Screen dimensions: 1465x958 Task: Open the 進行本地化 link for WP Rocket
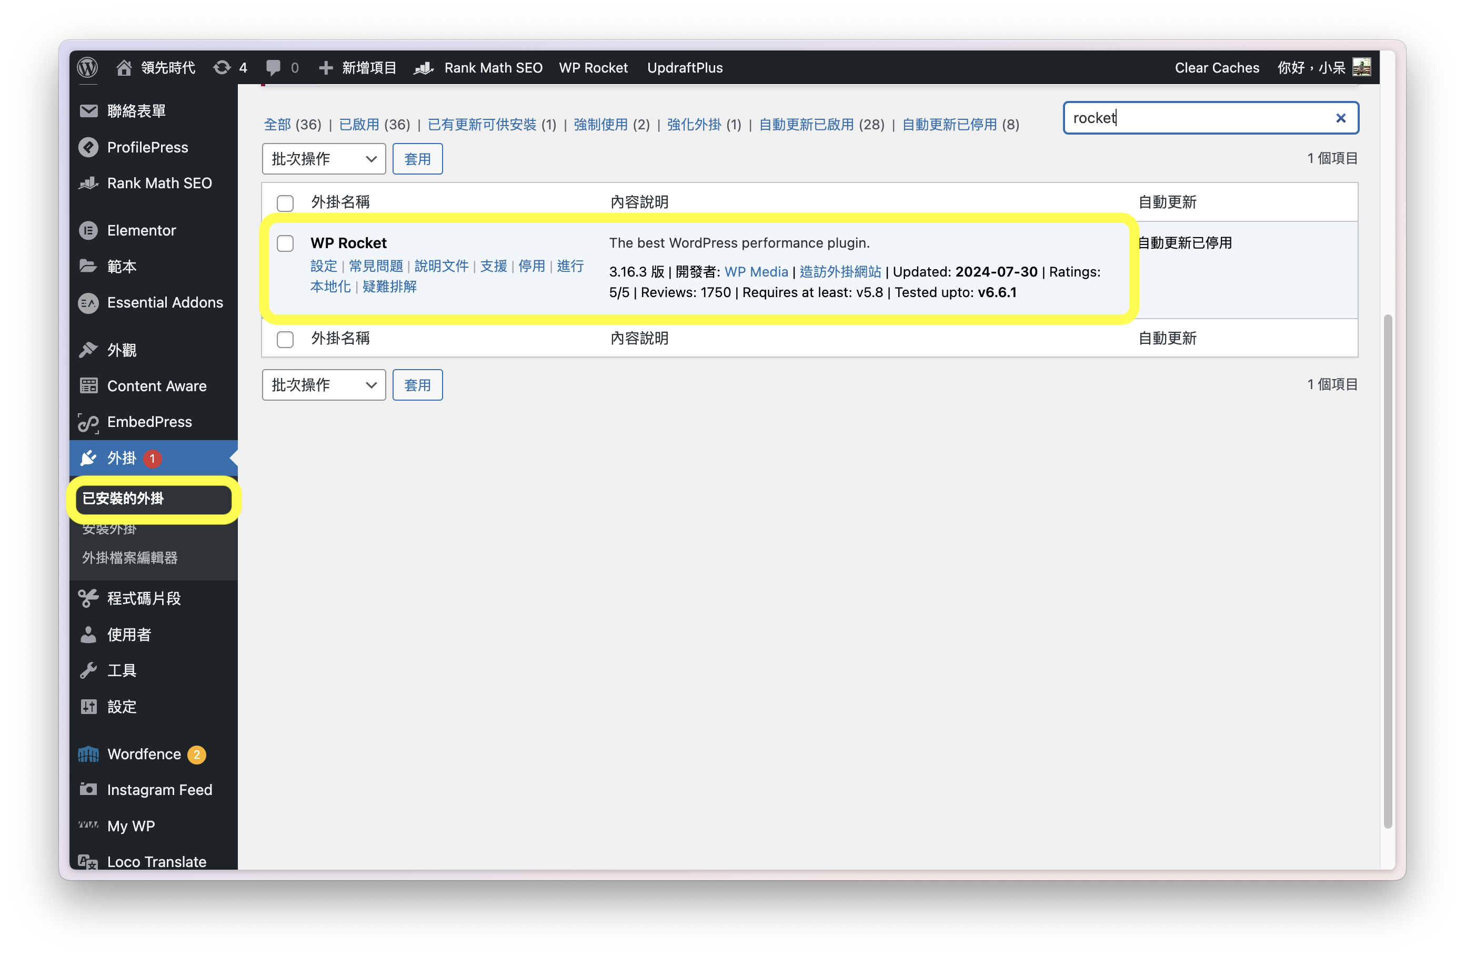point(447,276)
